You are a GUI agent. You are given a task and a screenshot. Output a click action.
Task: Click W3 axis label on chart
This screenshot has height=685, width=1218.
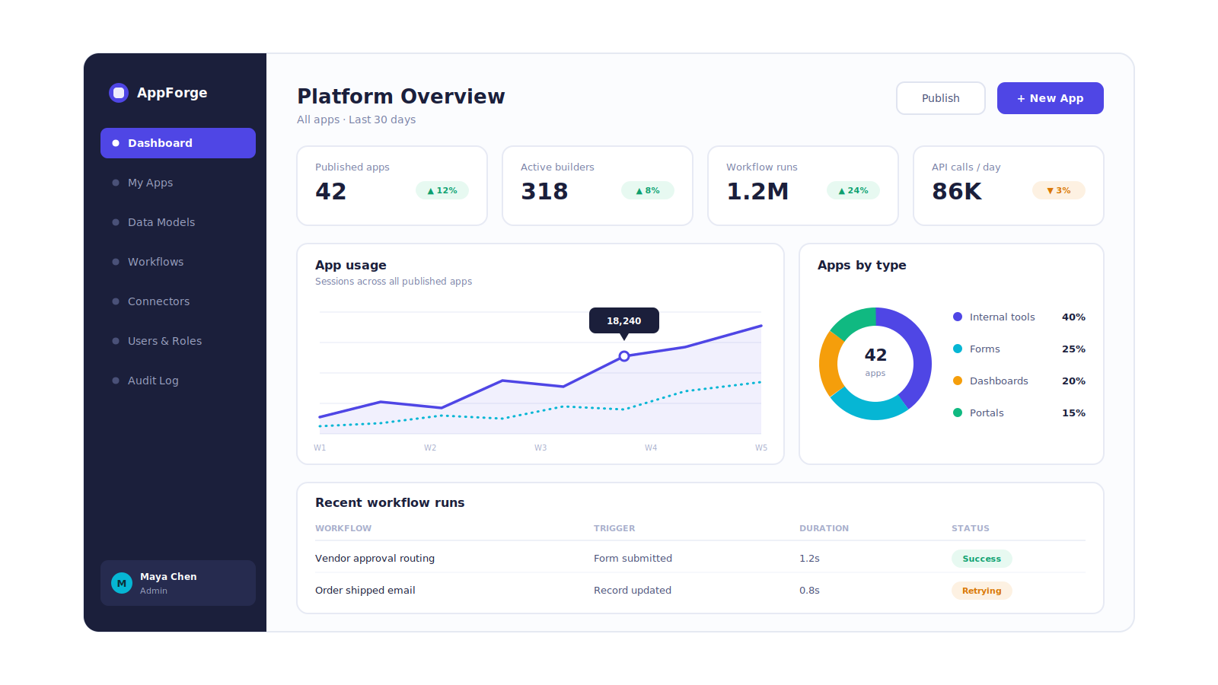click(x=540, y=448)
